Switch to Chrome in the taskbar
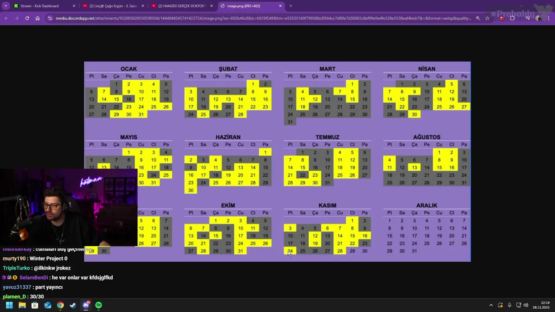This screenshot has height=312, width=555. pyautogui.click(x=60, y=305)
